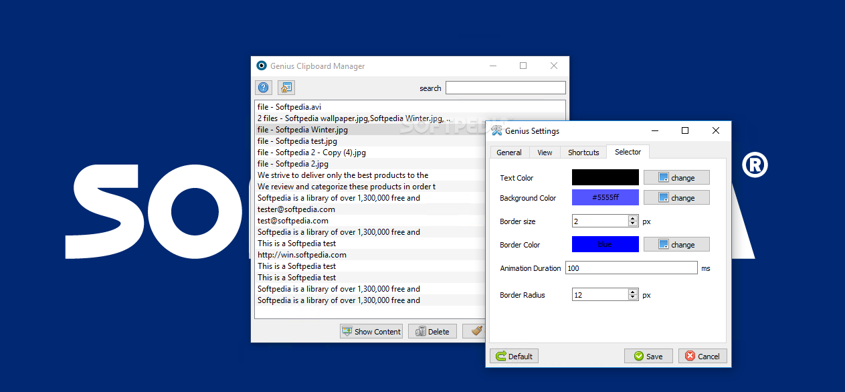This screenshot has height=392, width=845.
Task: Select row 'file - Softpedia test.jpg'
Action: tap(371, 140)
